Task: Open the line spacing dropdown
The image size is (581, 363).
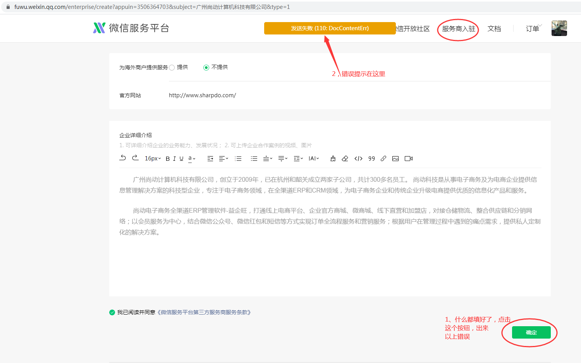Action: point(298,158)
